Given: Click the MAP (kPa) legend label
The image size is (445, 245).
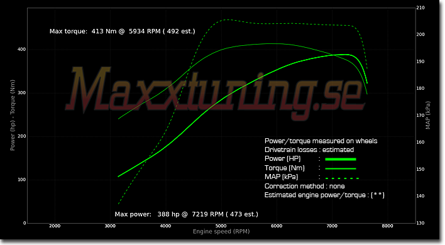Looking at the screenshot, I should [281, 177].
